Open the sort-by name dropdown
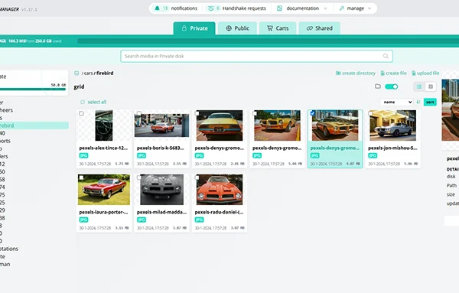The image size is (459, 293). (x=396, y=102)
